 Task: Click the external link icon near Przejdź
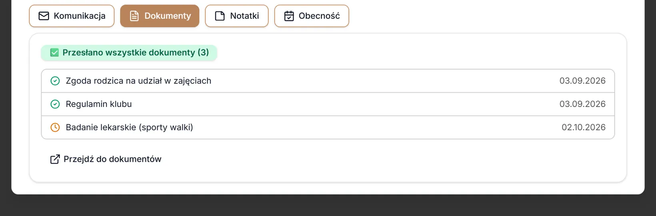pyautogui.click(x=55, y=159)
